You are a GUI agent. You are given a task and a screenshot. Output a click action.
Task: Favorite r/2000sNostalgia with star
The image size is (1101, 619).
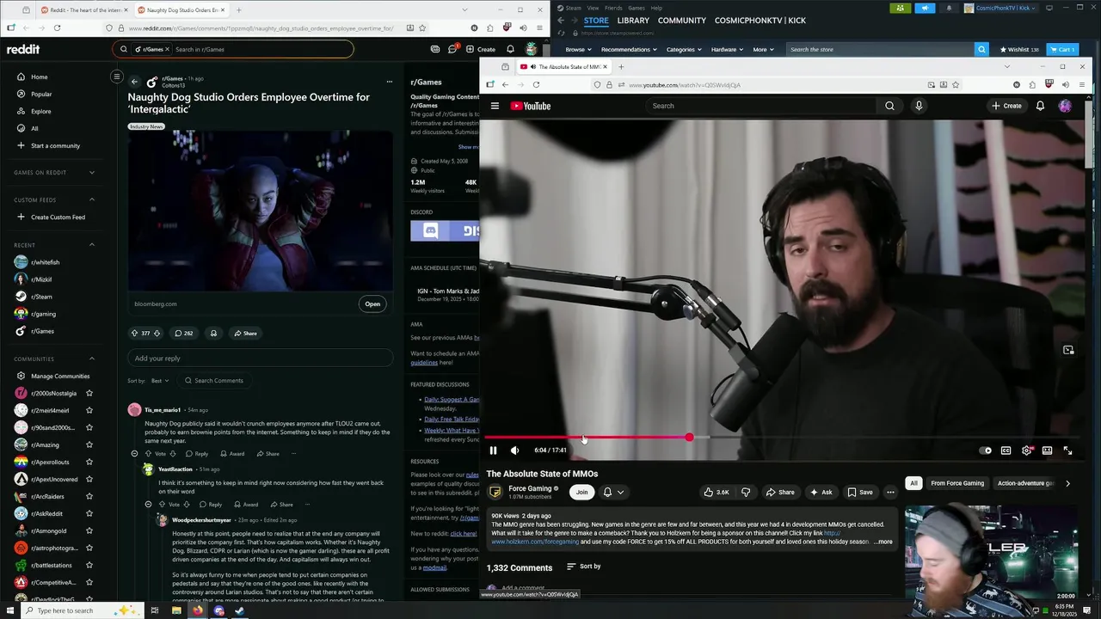(89, 393)
